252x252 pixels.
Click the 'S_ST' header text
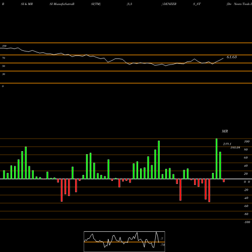(x=197, y=4)
